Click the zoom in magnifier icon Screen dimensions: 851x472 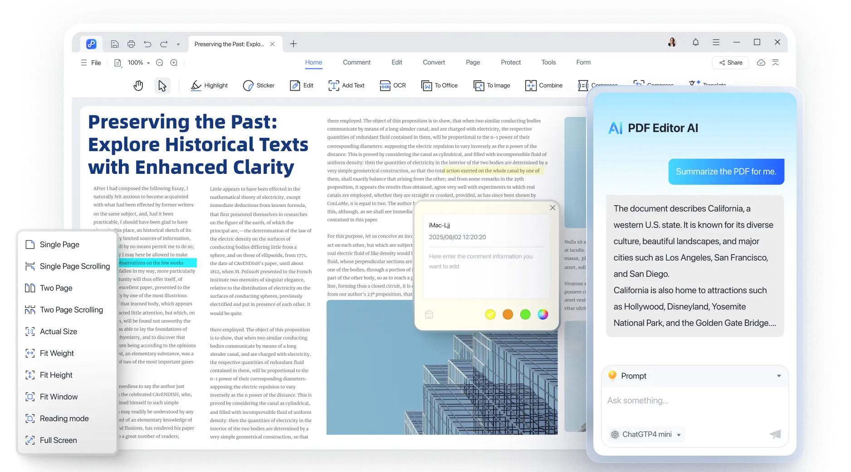coord(174,63)
